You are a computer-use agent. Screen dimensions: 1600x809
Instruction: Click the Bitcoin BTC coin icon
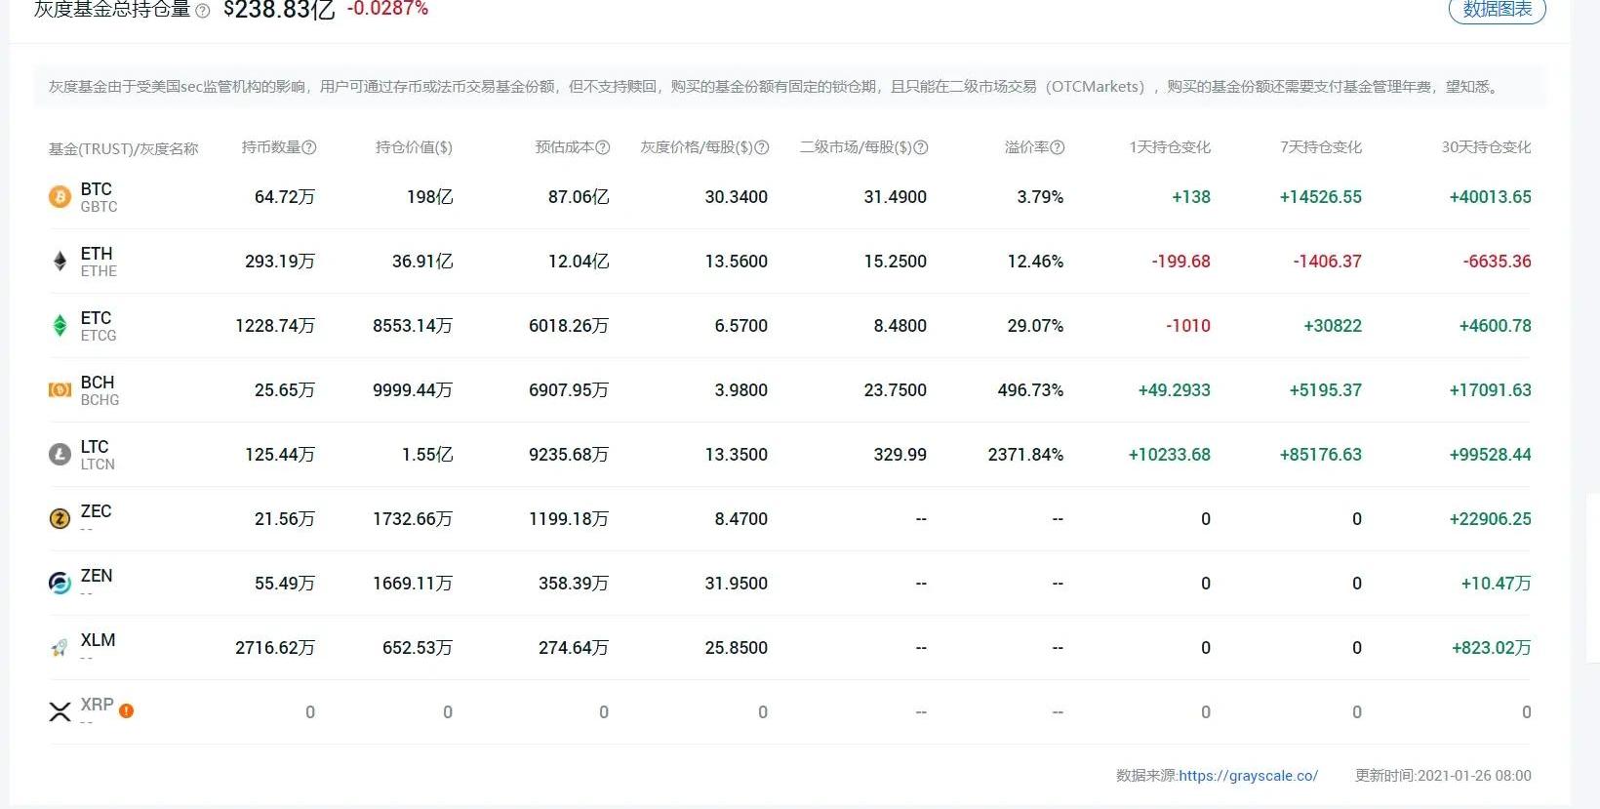[x=60, y=197]
